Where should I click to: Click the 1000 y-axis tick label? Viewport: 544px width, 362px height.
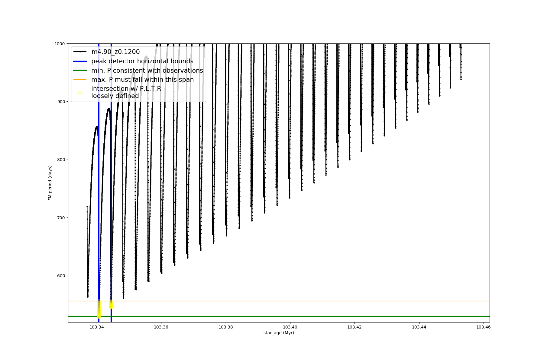point(60,44)
